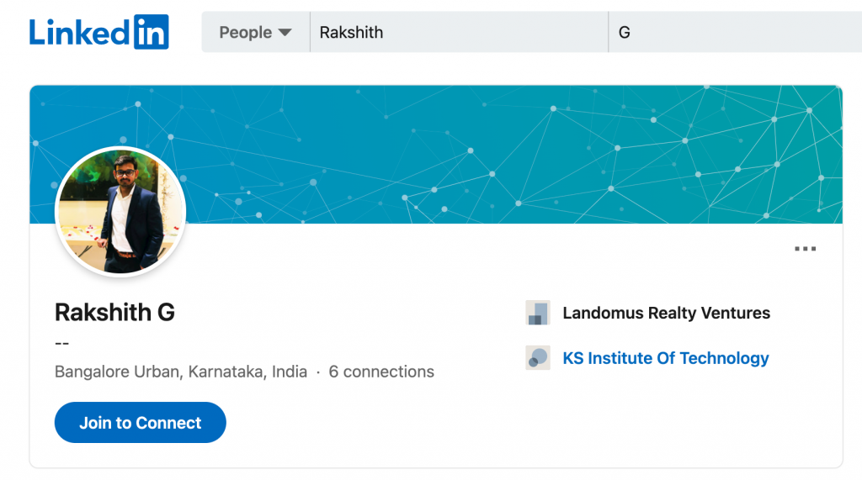
Task: Click the '--' headline placeholder under the name
Action: click(x=62, y=343)
